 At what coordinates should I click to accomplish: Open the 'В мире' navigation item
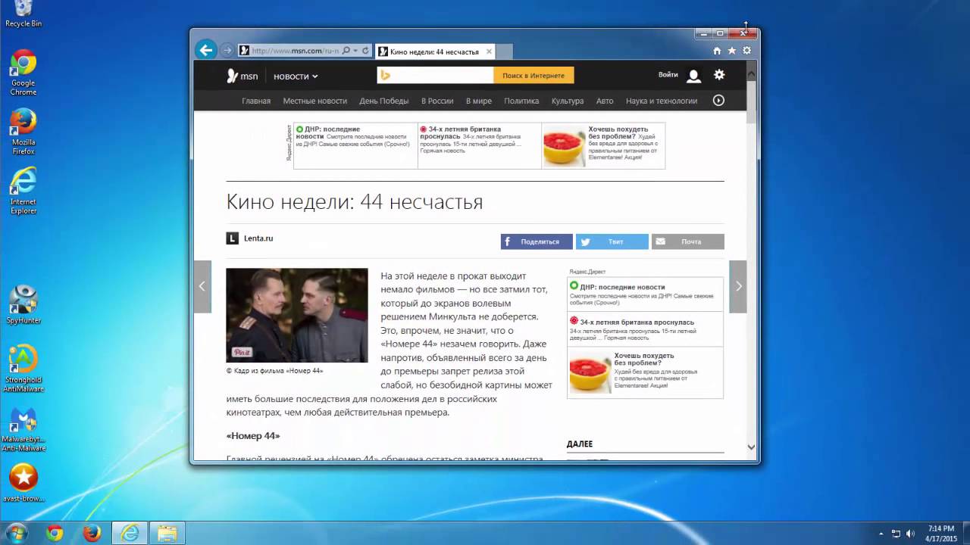coord(479,101)
